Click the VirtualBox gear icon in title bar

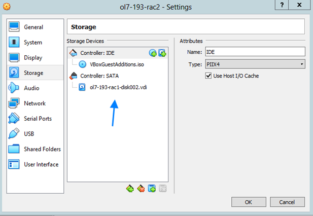(7, 7)
